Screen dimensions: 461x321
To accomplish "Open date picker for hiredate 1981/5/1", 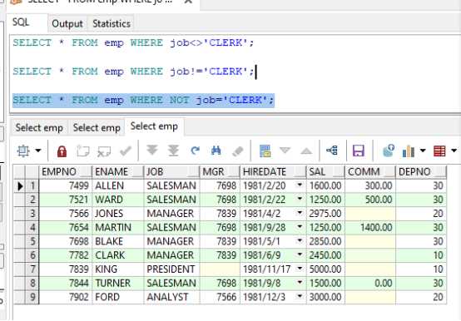I will (x=300, y=240).
